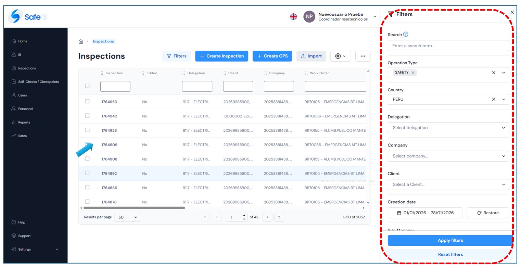Go to the last page of results
Image resolution: width=521 pixels, height=267 pixels.
coord(279,217)
